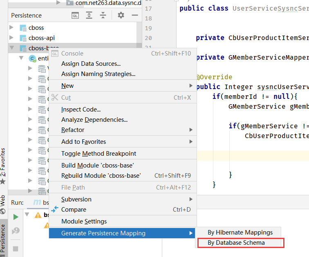This screenshot has width=309, height=257.
Task: Expand the com.net263.data.sysnc package node
Action: pyautogui.click(x=58, y=2)
